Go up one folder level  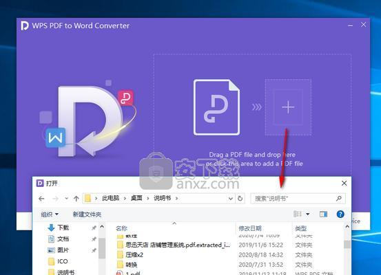click(x=76, y=199)
